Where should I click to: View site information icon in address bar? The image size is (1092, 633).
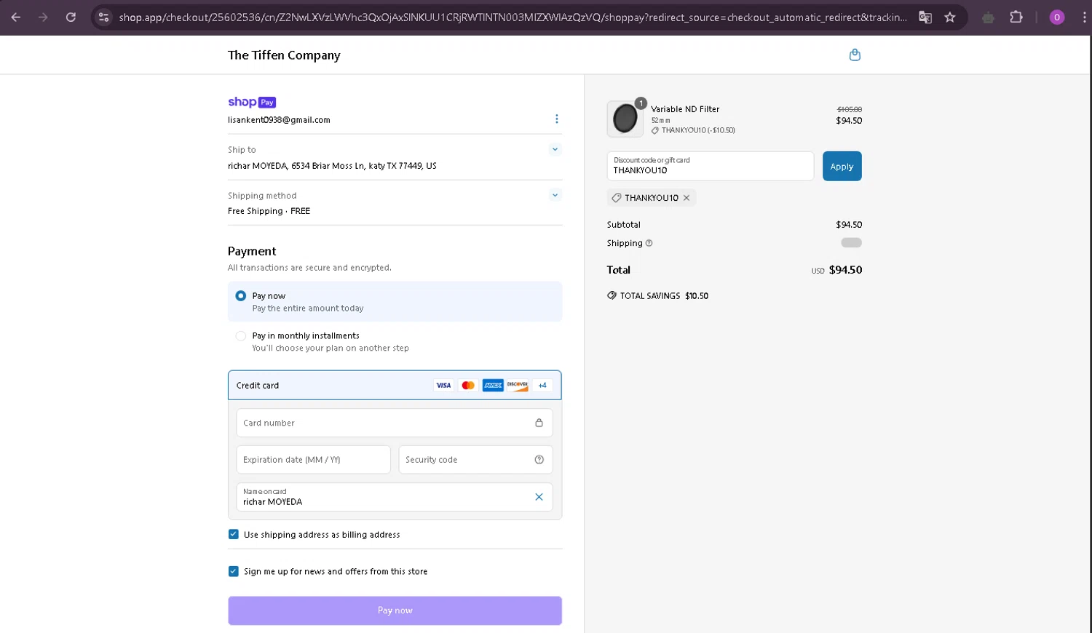pyautogui.click(x=103, y=17)
